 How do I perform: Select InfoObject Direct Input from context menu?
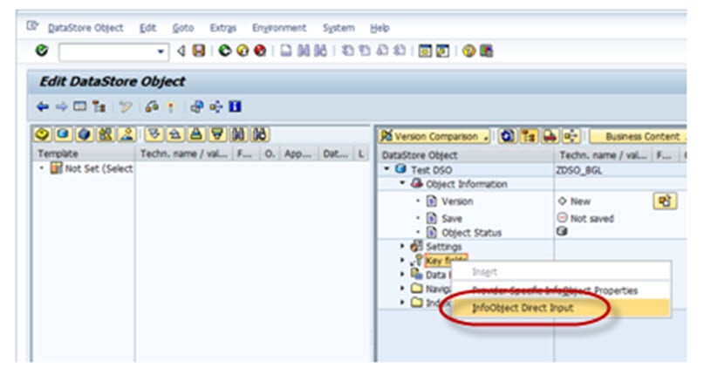click(x=523, y=308)
